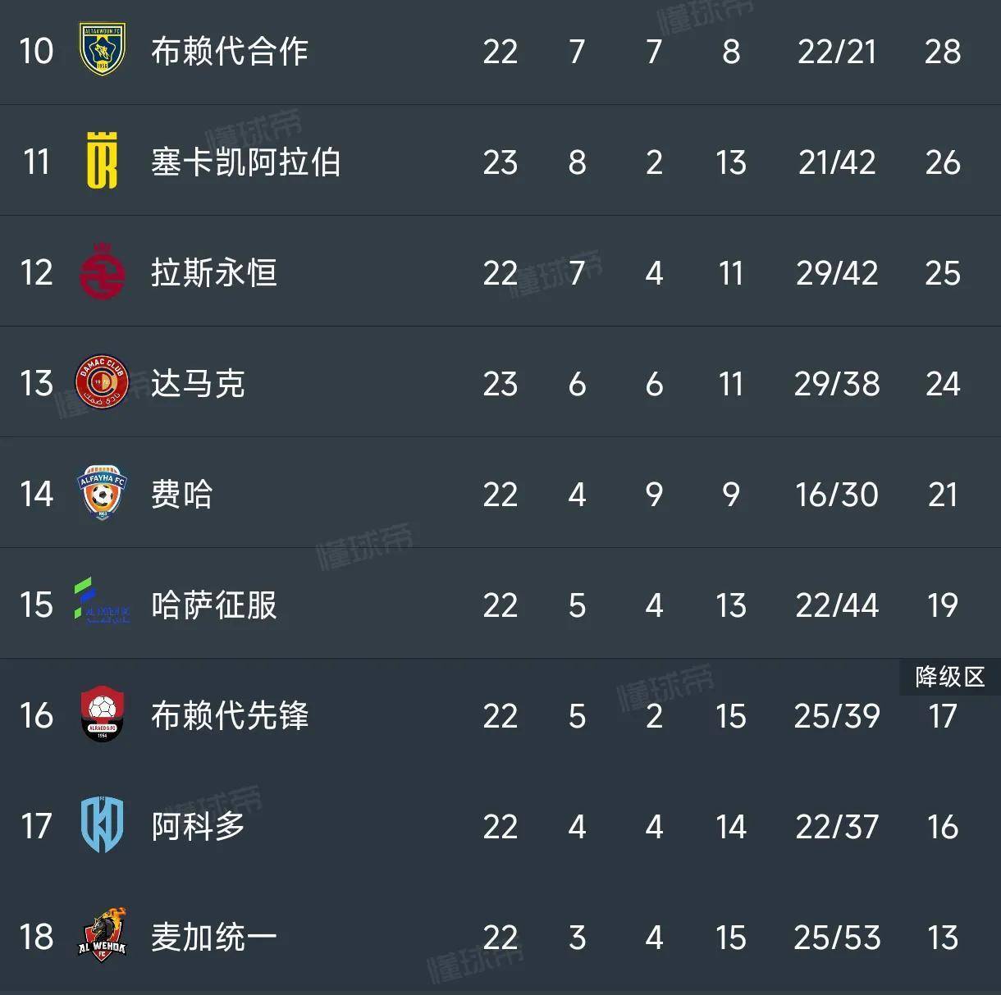Click the Al-Taawoun club crest beside 布赖代合作

pyautogui.click(x=102, y=51)
